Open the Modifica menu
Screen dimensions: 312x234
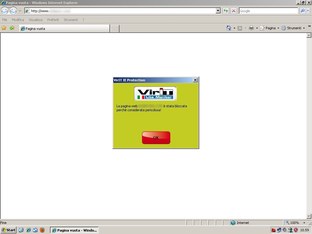[x=18, y=20]
